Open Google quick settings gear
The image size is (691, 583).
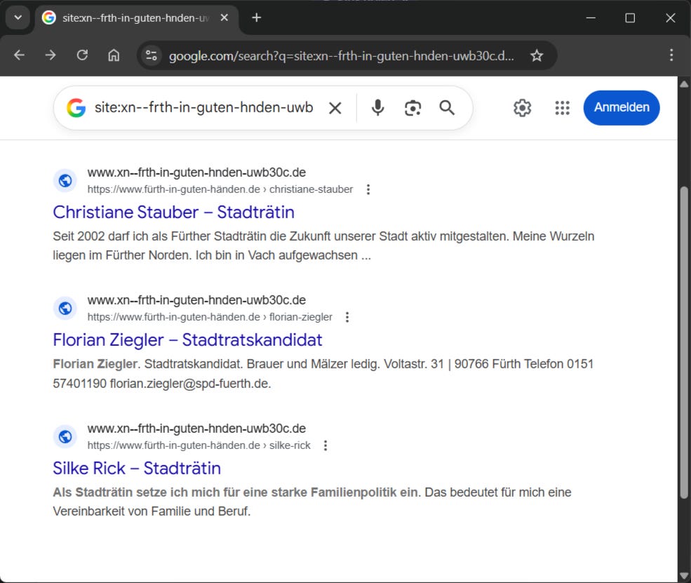522,107
